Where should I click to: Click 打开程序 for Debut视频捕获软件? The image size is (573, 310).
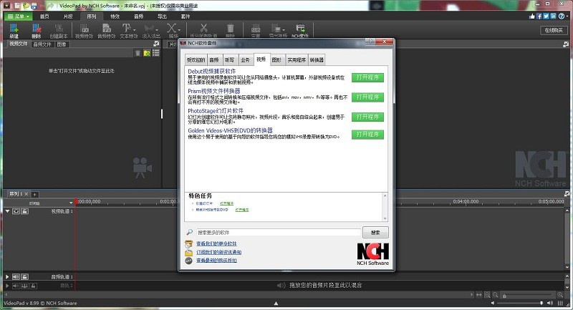click(x=367, y=77)
